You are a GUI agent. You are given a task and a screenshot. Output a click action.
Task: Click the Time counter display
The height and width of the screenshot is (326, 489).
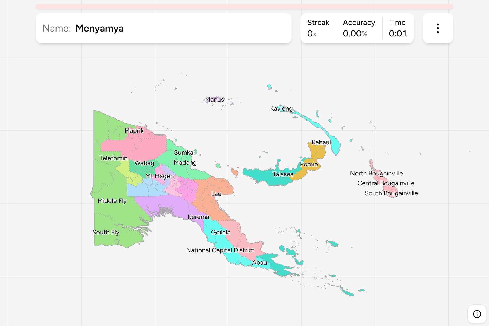[x=398, y=28]
